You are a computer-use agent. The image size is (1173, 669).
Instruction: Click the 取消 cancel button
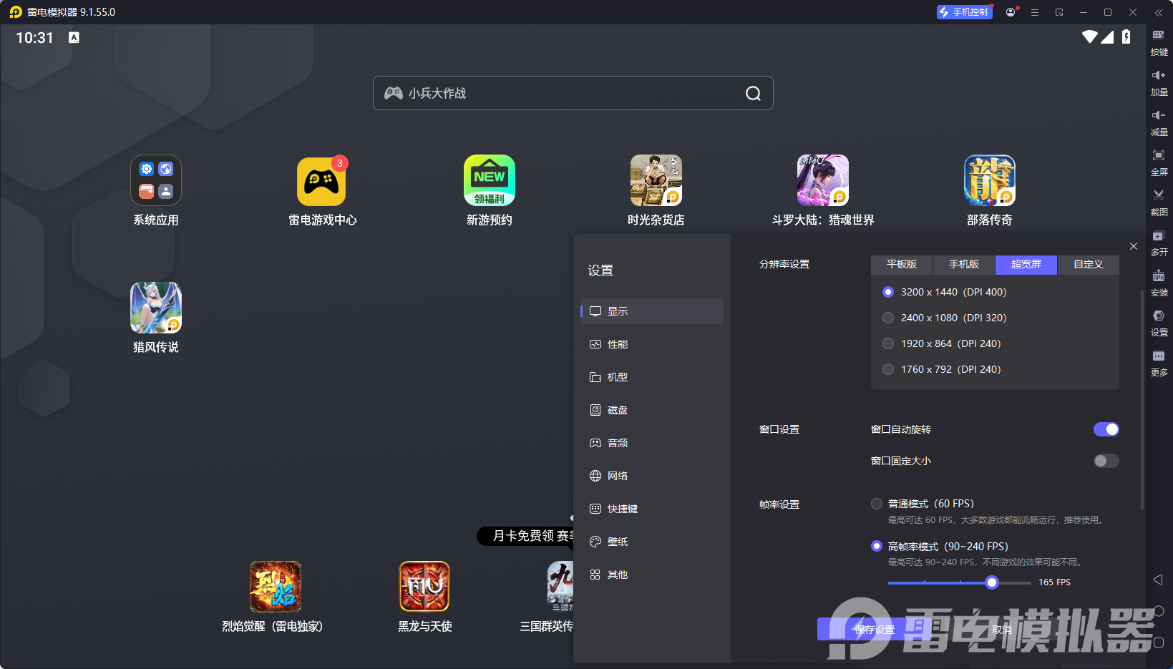(1002, 629)
